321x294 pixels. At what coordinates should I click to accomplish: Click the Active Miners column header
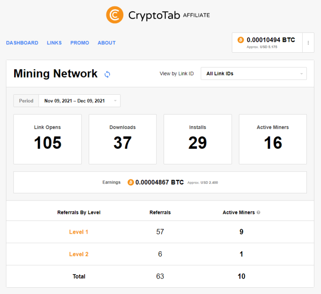[239, 213]
